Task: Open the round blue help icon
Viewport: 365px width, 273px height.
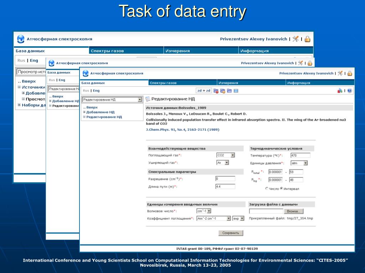Action: tap(349, 91)
